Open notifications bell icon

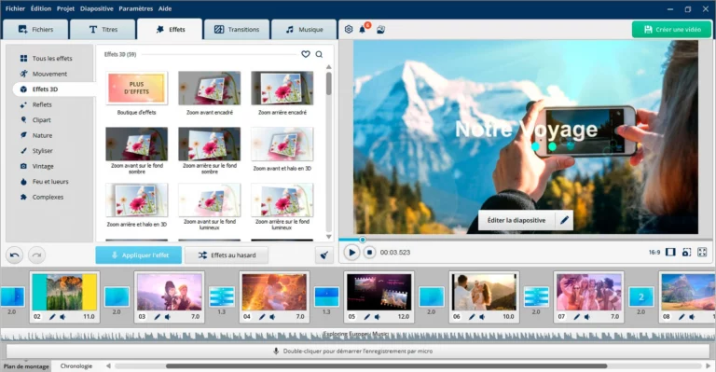tap(362, 29)
